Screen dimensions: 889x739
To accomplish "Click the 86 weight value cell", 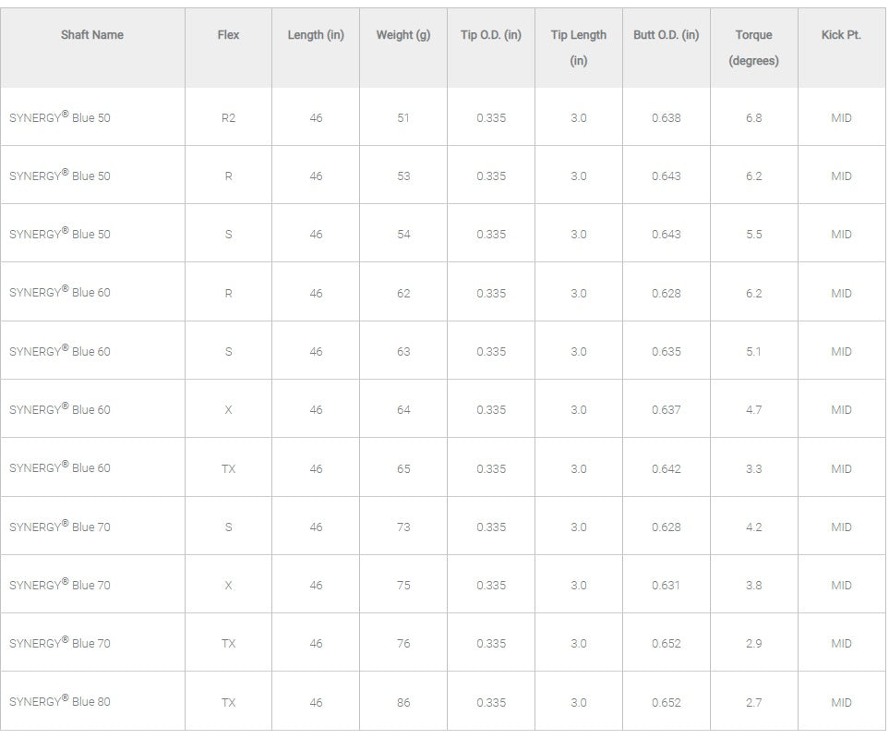I will (x=403, y=703).
